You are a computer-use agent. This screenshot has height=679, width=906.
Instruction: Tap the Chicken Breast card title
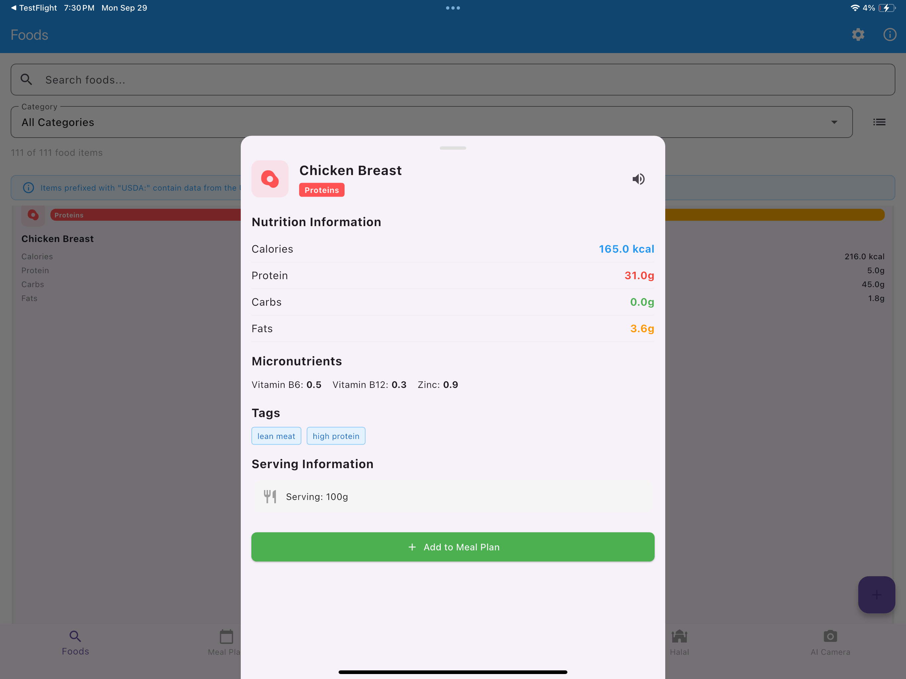58,239
